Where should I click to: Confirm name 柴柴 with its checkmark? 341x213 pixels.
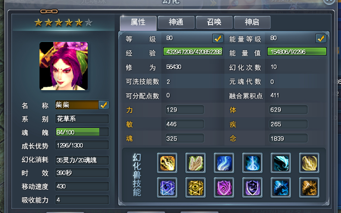click(x=104, y=105)
